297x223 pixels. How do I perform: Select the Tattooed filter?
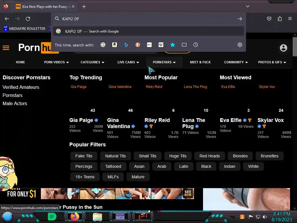point(113,166)
